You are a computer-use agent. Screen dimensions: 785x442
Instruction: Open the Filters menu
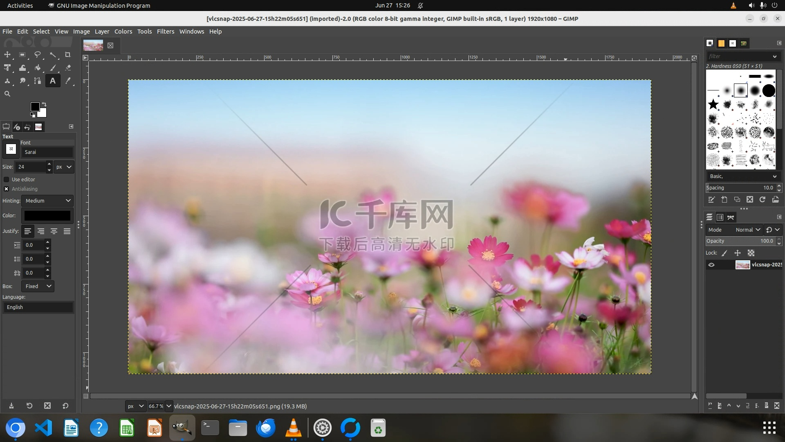165,32
